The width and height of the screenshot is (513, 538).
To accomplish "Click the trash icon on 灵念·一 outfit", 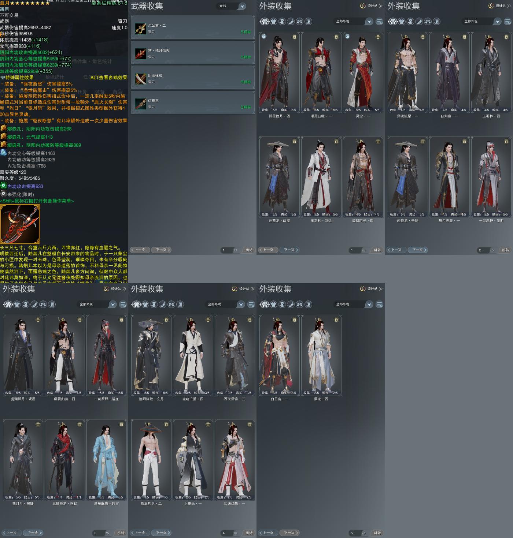I will tap(378, 37).
